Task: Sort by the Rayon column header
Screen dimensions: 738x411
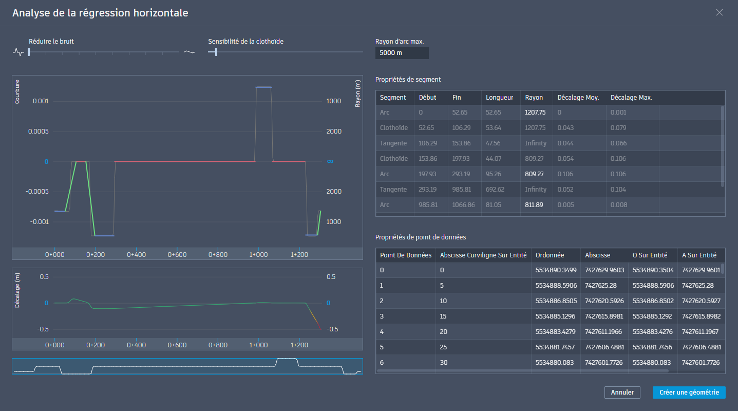Action: [536, 98]
